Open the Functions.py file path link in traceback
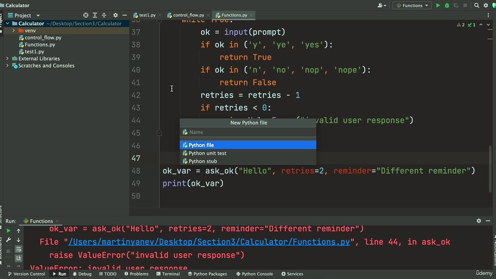Image resolution: width=496 pixels, height=279 pixels. click(x=209, y=242)
